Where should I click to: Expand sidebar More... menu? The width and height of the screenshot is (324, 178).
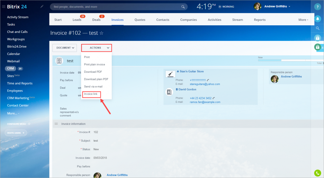click(13, 114)
